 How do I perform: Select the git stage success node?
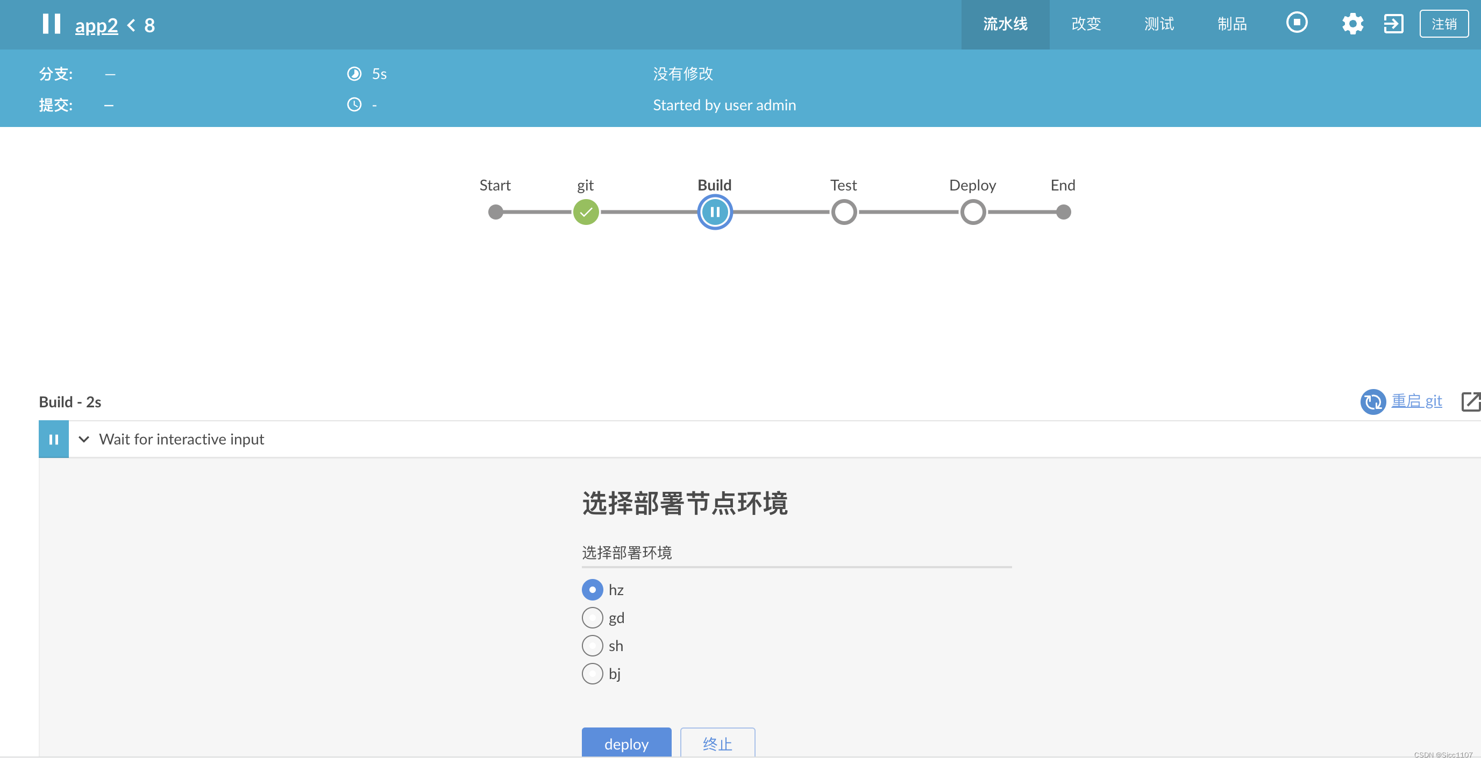click(586, 213)
